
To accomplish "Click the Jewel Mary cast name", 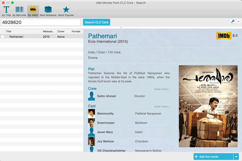I will [105, 132].
